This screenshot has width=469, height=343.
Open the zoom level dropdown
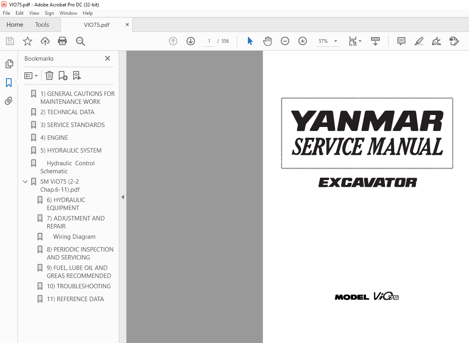(335, 41)
